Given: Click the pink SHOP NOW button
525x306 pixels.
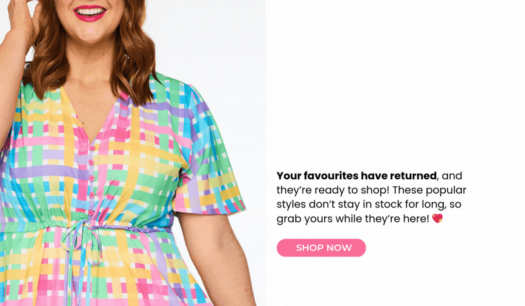Looking at the screenshot, I should [321, 248].
